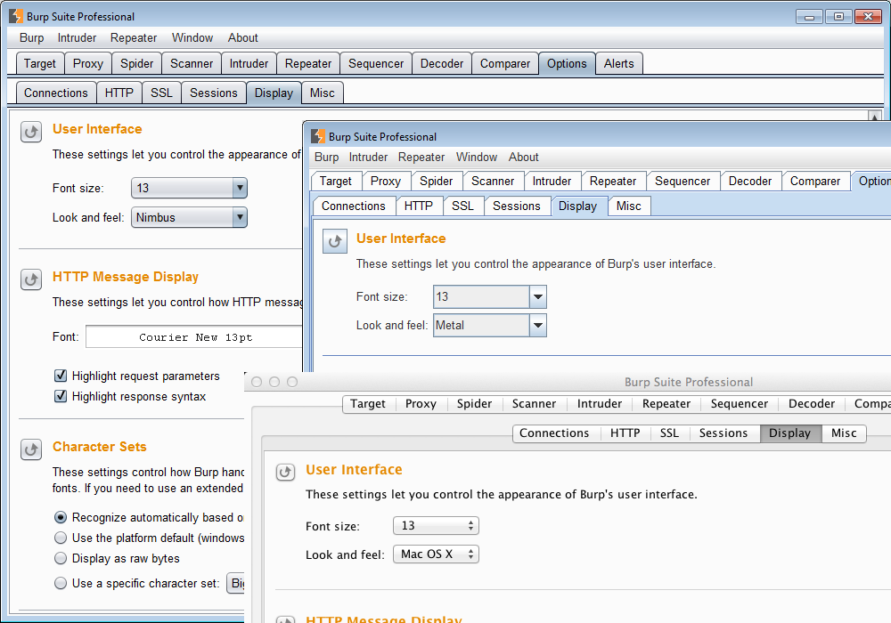Click yellow minimize circle in Mac window
The height and width of the screenshot is (623, 891).
click(x=274, y=382)
